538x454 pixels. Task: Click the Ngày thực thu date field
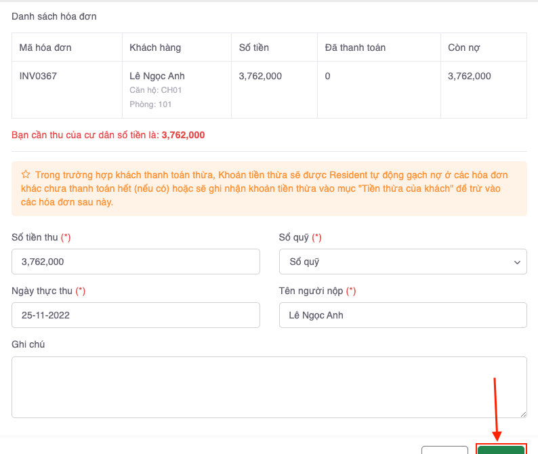pos(136,315)
